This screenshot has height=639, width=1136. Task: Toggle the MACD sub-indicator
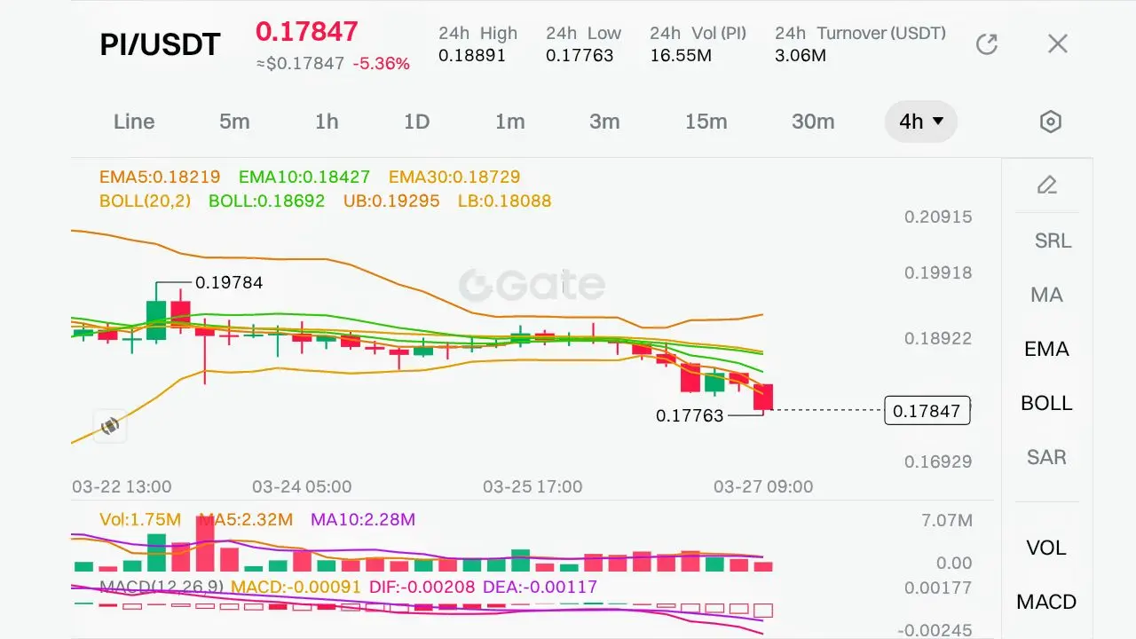pos(1046,602)
